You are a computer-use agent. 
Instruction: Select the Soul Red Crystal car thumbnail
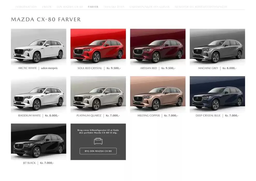[98, 46]
